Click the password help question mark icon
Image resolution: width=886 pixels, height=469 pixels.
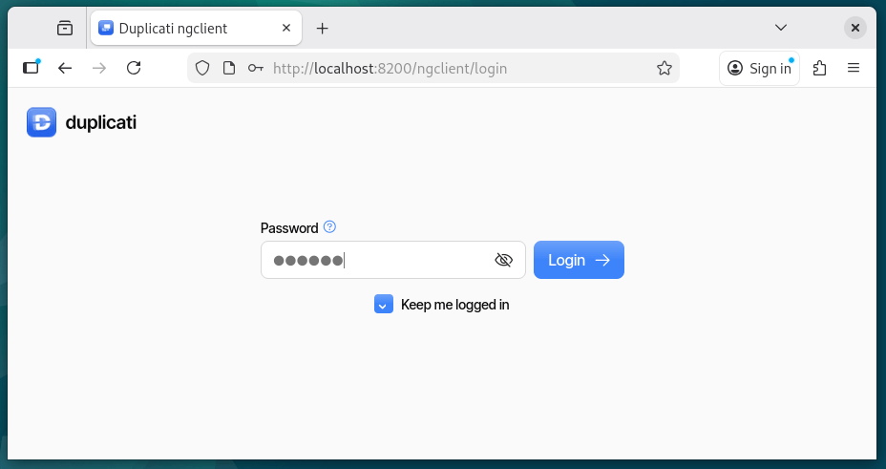(x=330, y=227)
